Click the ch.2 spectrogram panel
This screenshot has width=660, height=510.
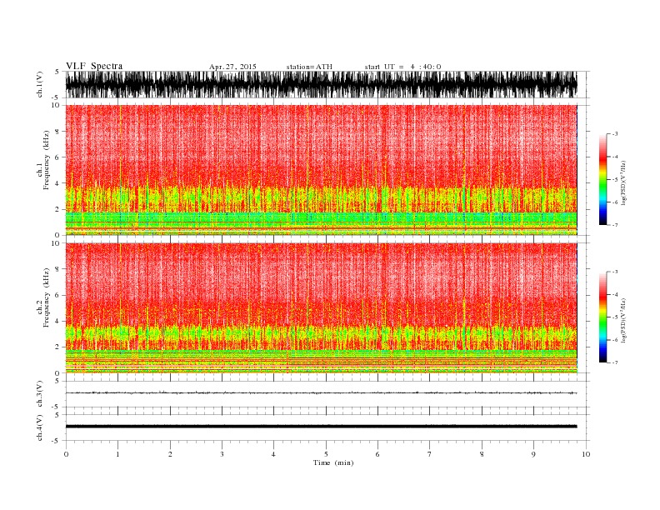(321, 308)
